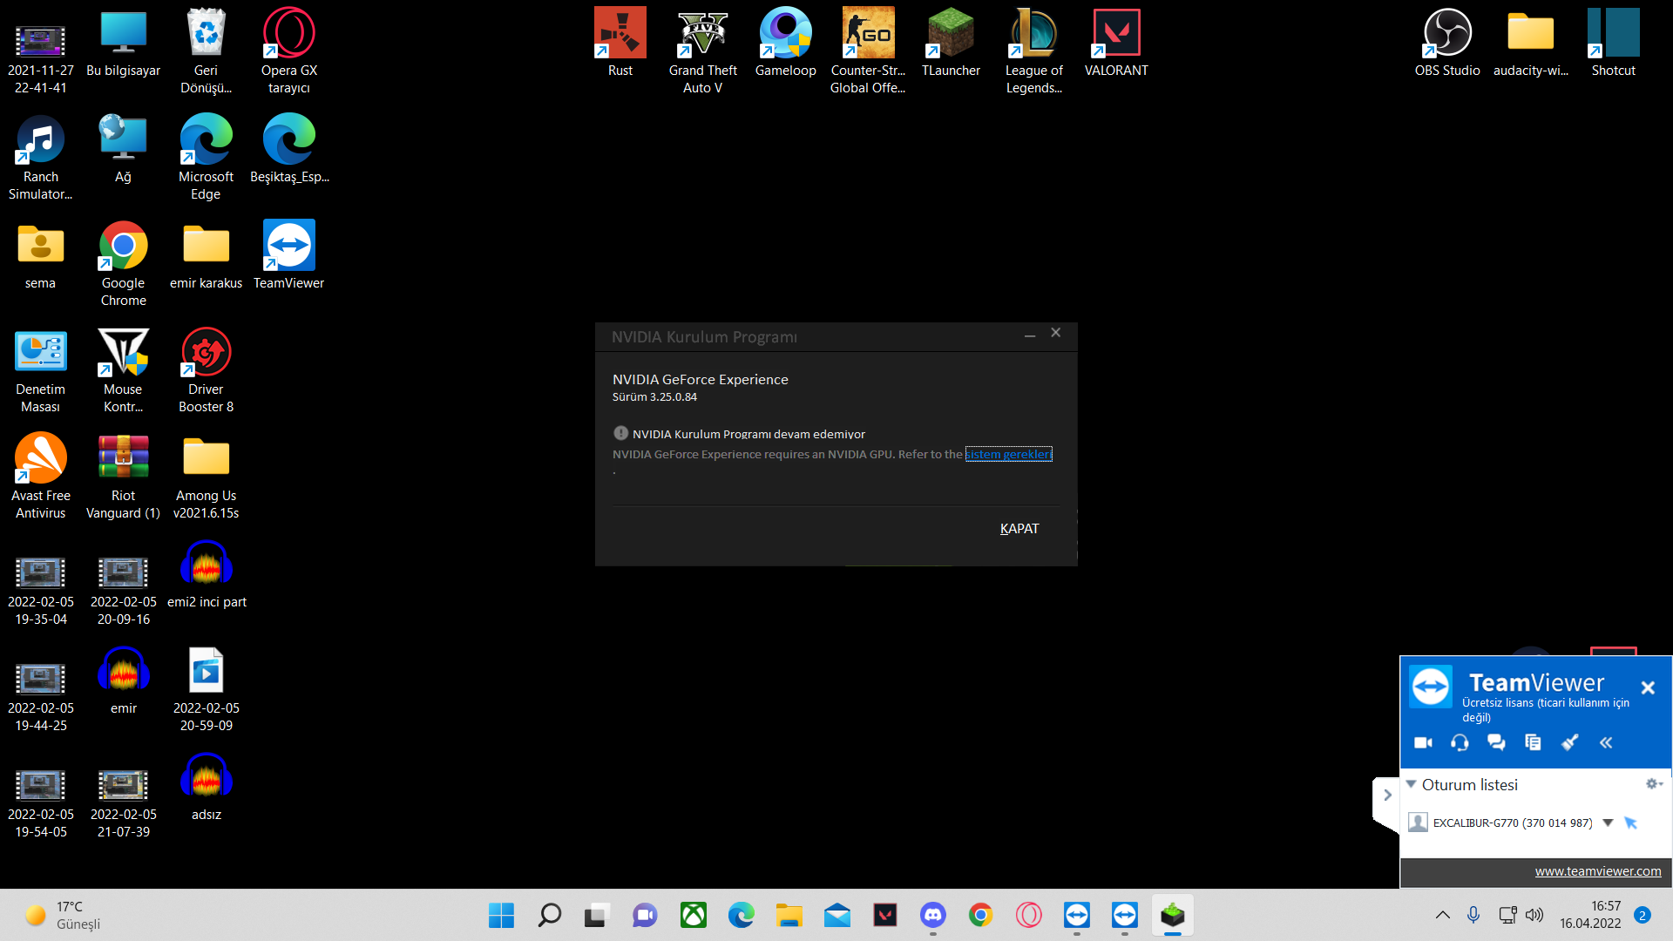This screenshot has width=1673, height=941.
Task: Collapse the Oturum listesi section triangle
Action: pos(1411,784)
